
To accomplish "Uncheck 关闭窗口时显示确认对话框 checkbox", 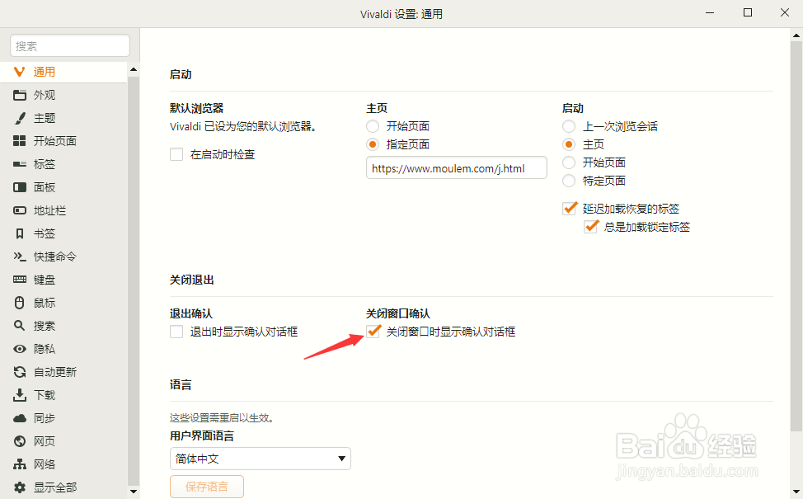I will pyautogui.click(x=373, y=331).
